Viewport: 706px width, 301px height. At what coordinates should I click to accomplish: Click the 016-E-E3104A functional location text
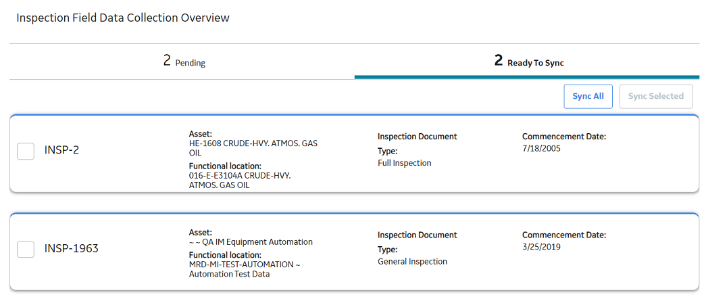[x=240, y=180]
